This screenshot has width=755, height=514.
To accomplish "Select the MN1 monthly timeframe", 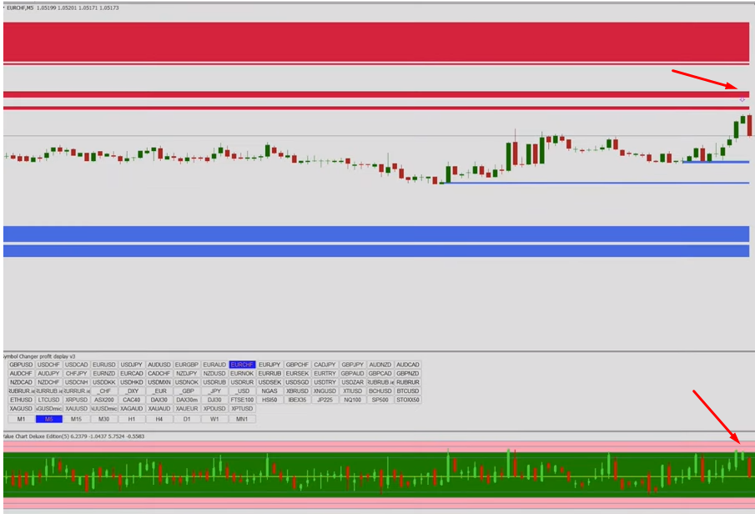I will (x=242, y=419).
